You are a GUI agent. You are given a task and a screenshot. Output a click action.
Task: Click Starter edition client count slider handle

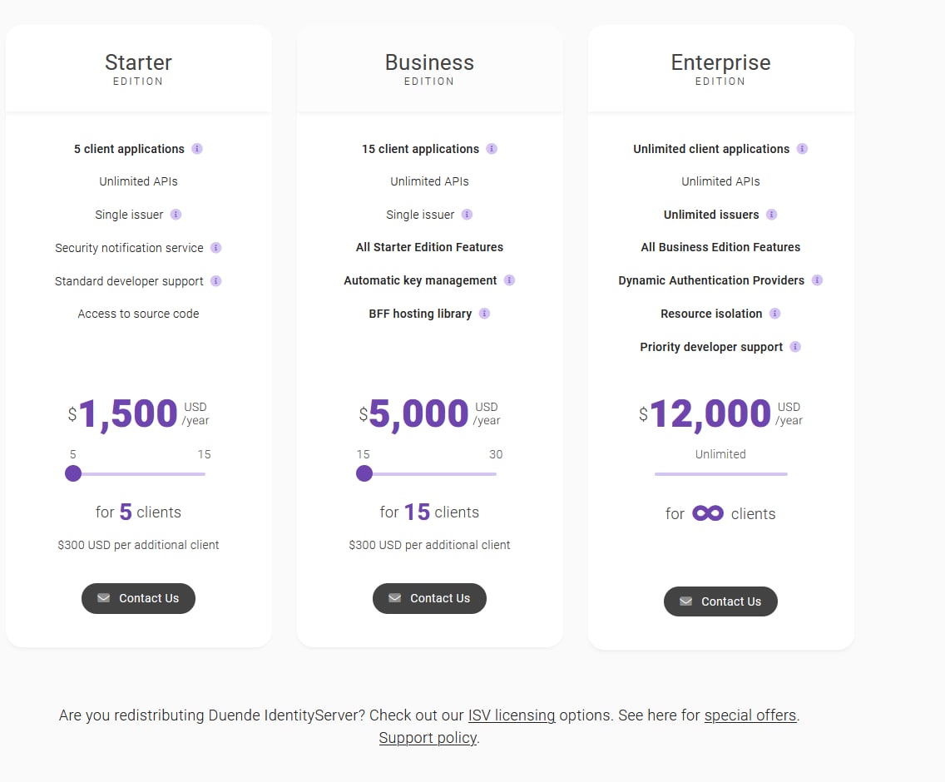pos(73,473)
